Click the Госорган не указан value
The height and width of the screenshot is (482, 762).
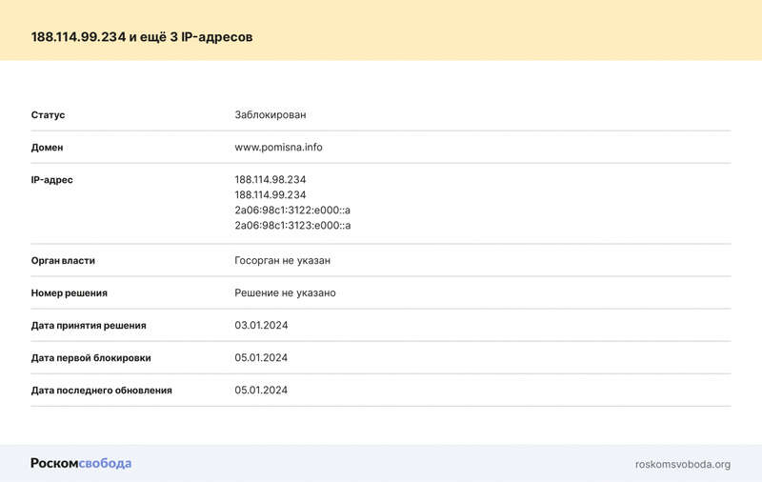[x=282, y=260]
